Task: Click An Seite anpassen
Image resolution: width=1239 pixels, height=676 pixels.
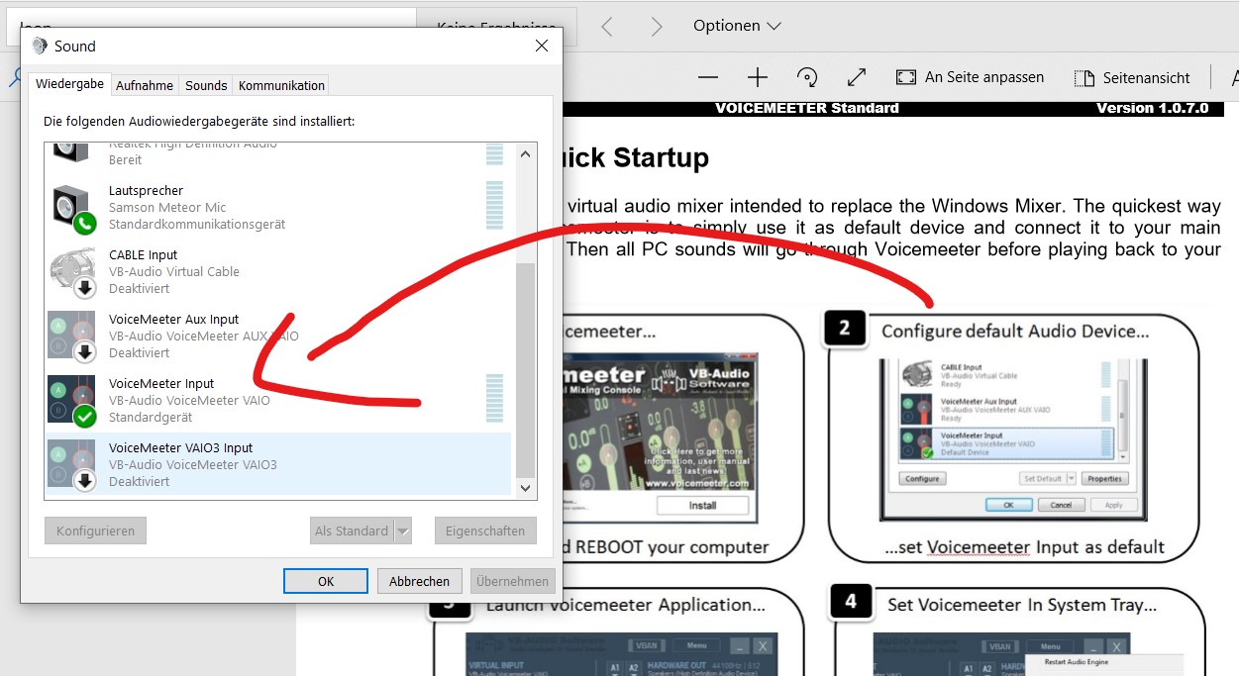Action: pos(971,77)
